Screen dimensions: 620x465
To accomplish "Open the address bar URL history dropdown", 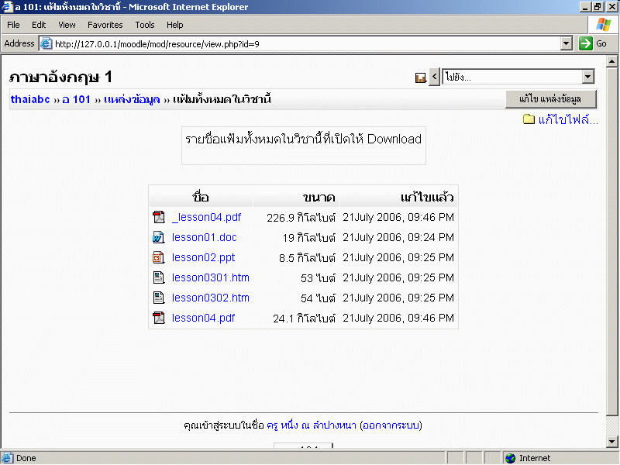I will pos(567,44).
